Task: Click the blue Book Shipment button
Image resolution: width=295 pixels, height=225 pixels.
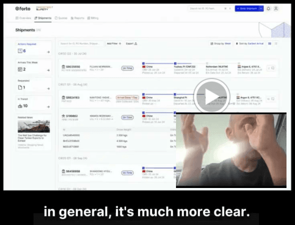Action: [x=247, y=8]
